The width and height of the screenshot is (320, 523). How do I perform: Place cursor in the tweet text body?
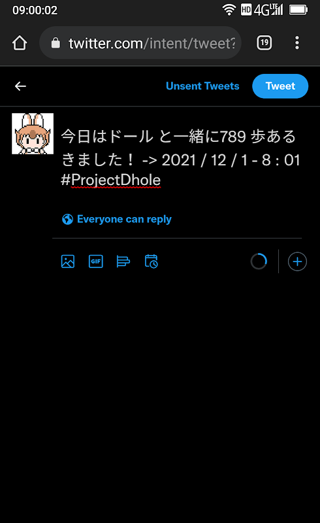coord(181,158)
